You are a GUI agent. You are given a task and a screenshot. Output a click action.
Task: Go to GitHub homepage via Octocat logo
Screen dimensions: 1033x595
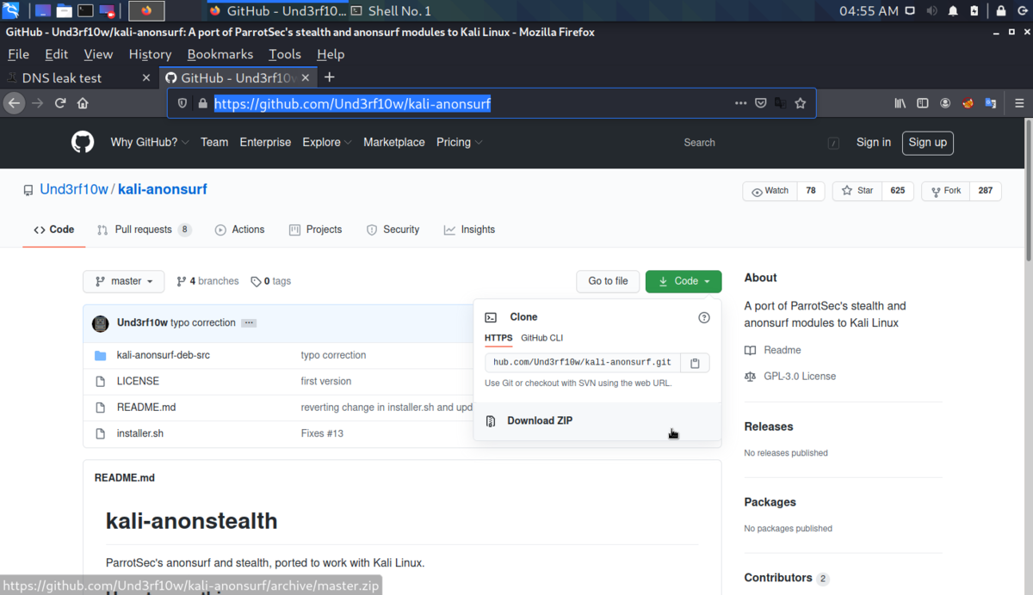pyautogui.click(x=83, y=142)
